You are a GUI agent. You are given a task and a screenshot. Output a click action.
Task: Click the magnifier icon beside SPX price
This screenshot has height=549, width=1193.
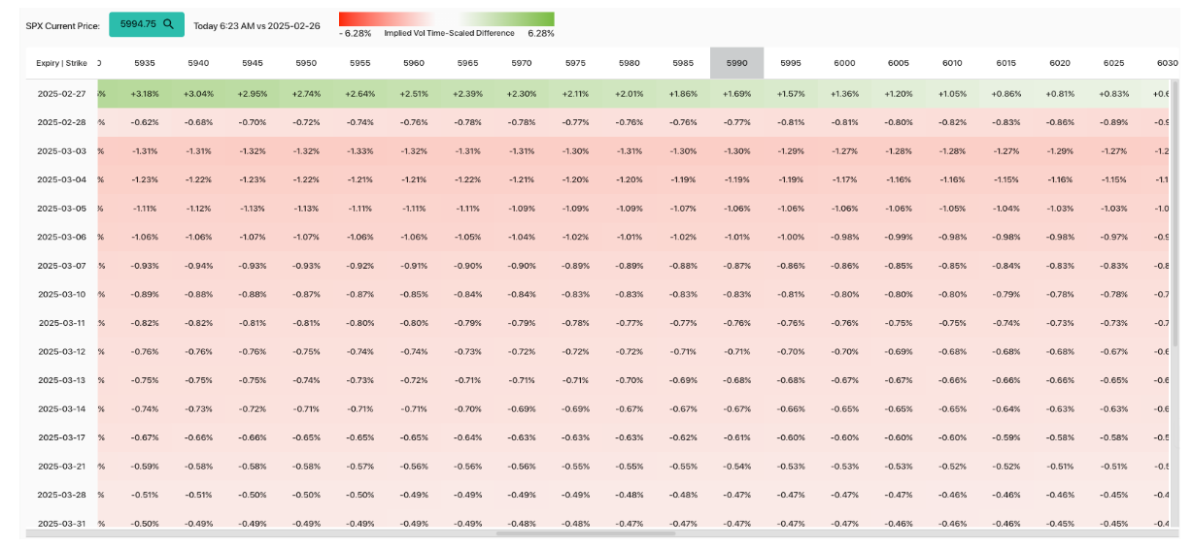(169, 24)
